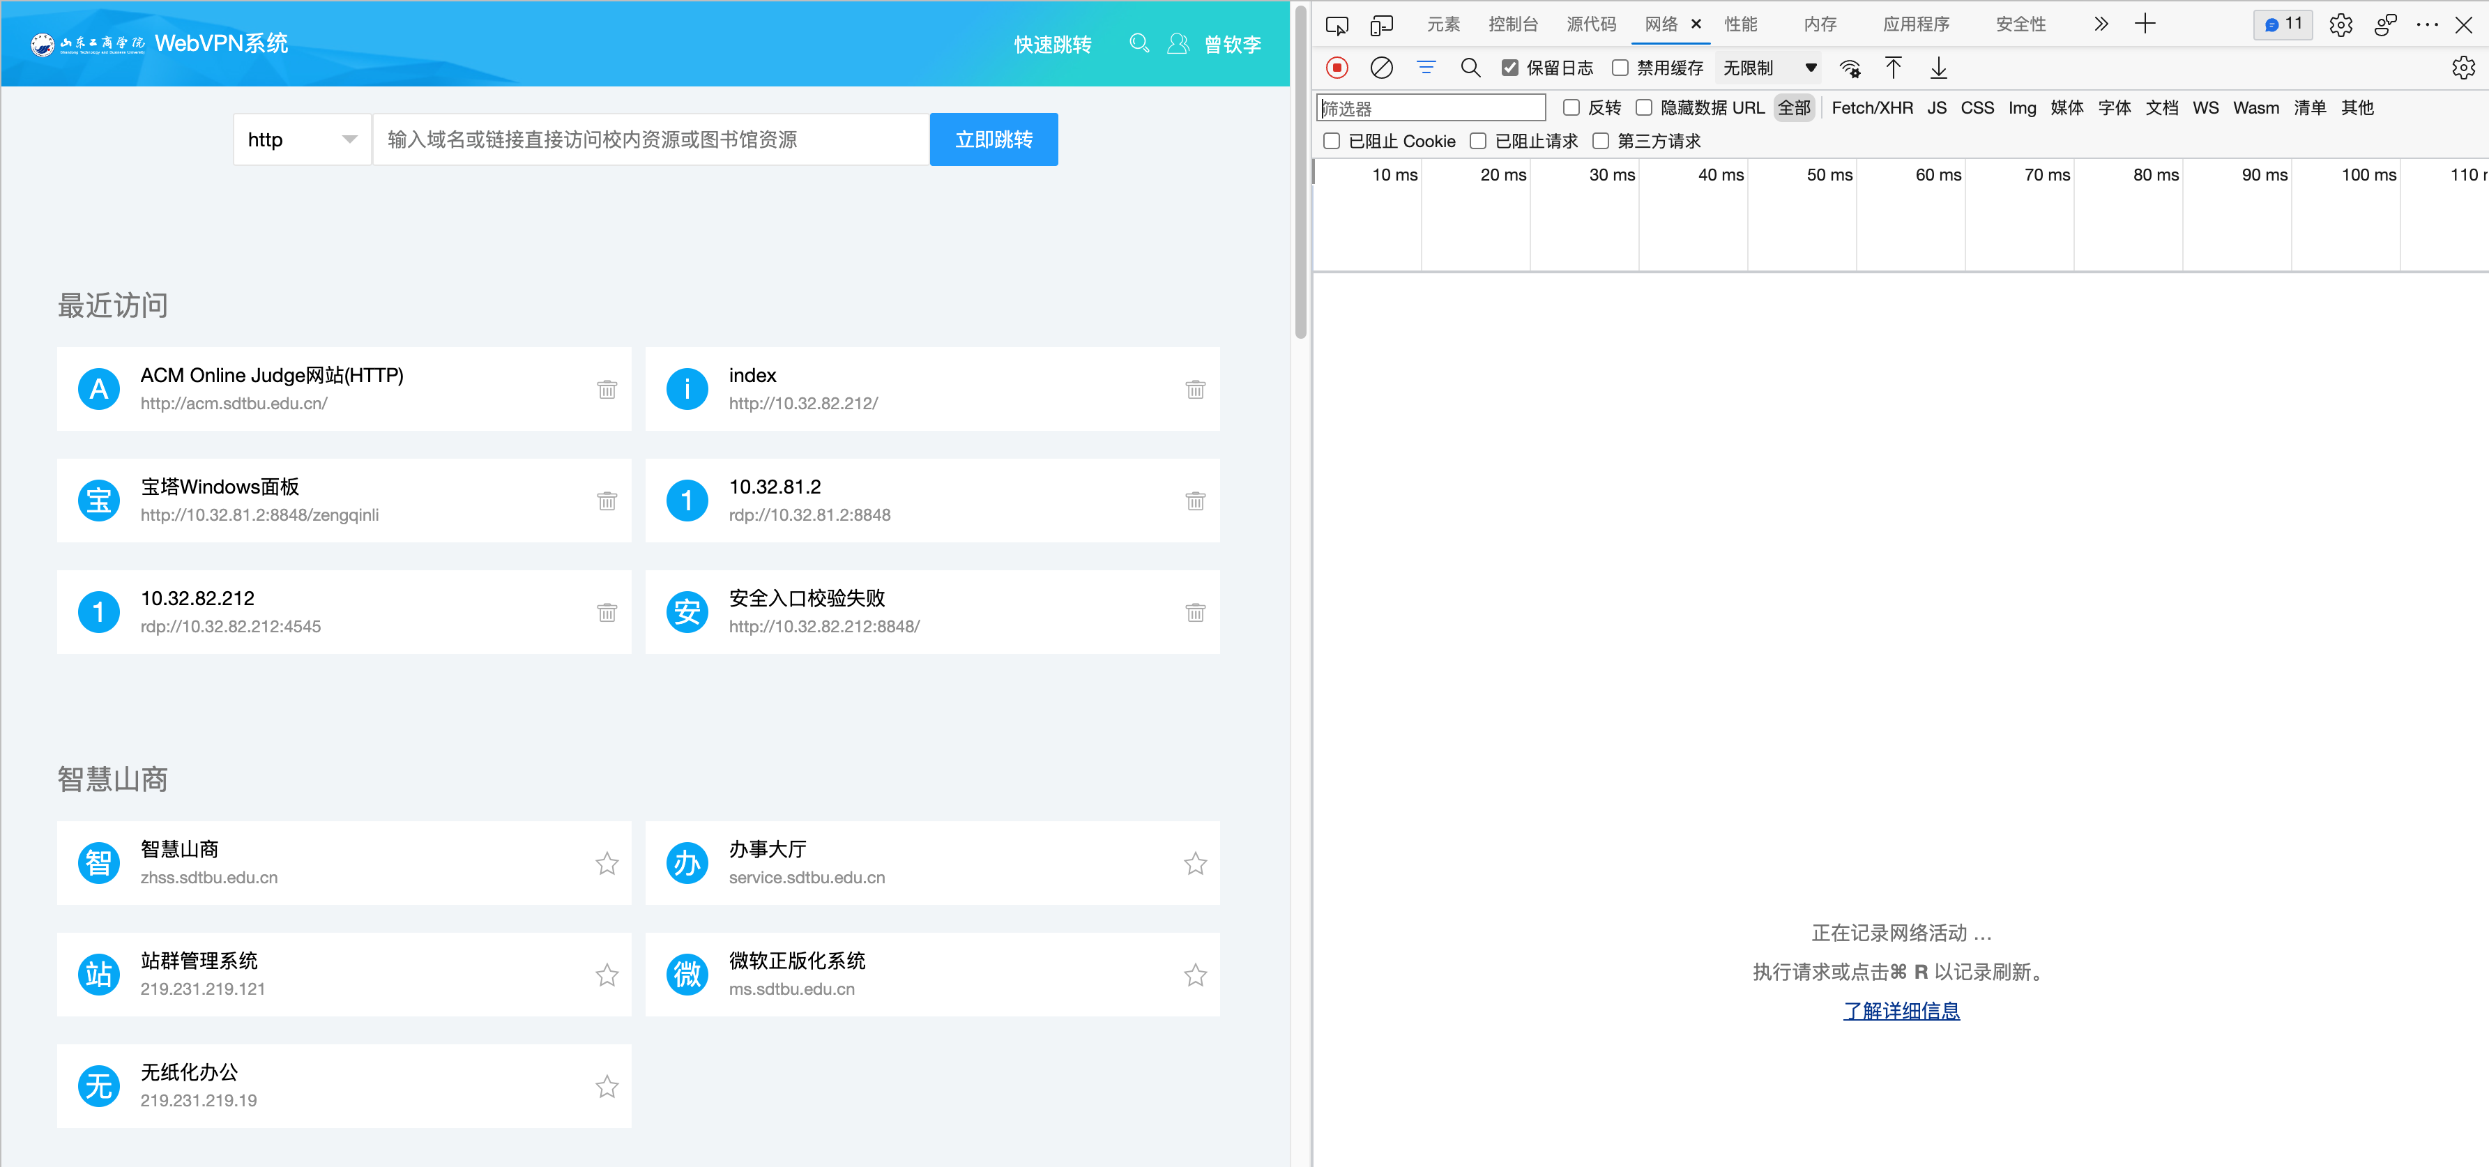
Task: Open the inspect element picker tool
Action: [1337, 25]
